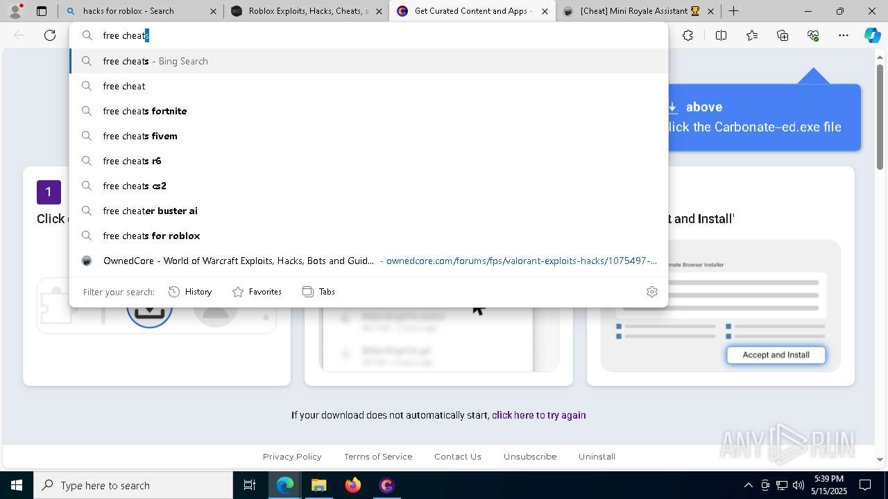Select the free cheat suggestion
The image size is (888, 499).
click(x=368, y=86)
